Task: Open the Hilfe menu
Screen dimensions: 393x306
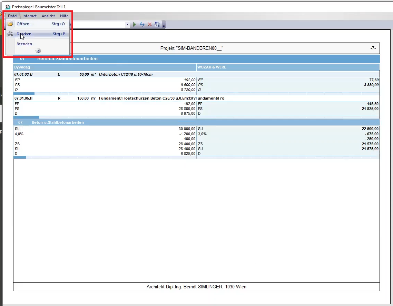Action: [x=64, y=16]
